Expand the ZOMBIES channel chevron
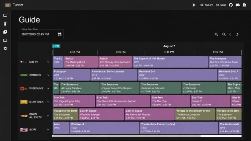The image size is (251, 141). [48, 75]
